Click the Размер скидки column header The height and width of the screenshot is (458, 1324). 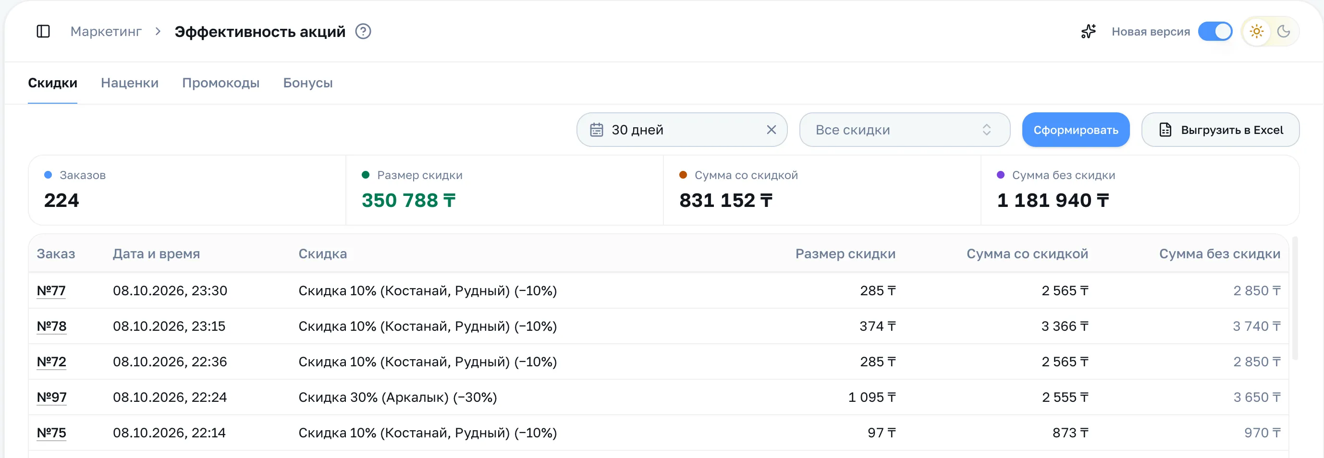click(845, 253)
